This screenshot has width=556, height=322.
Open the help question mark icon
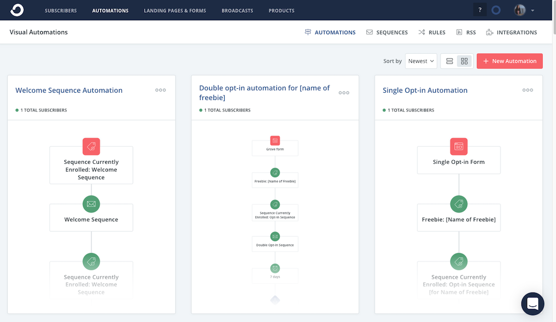point(480,10)
